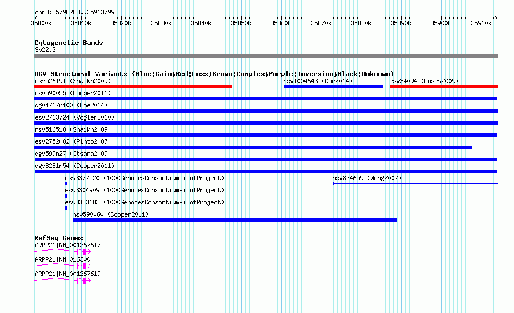This screenshot has width=514, height=313.
Task: Select the red esv34094 loss bar
Action: [444, 87]
